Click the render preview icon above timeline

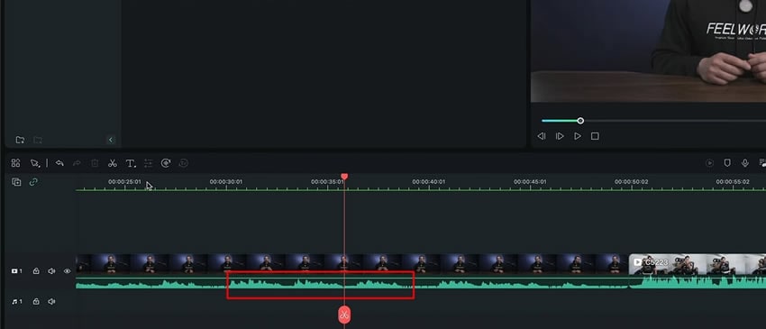(710, 163)
